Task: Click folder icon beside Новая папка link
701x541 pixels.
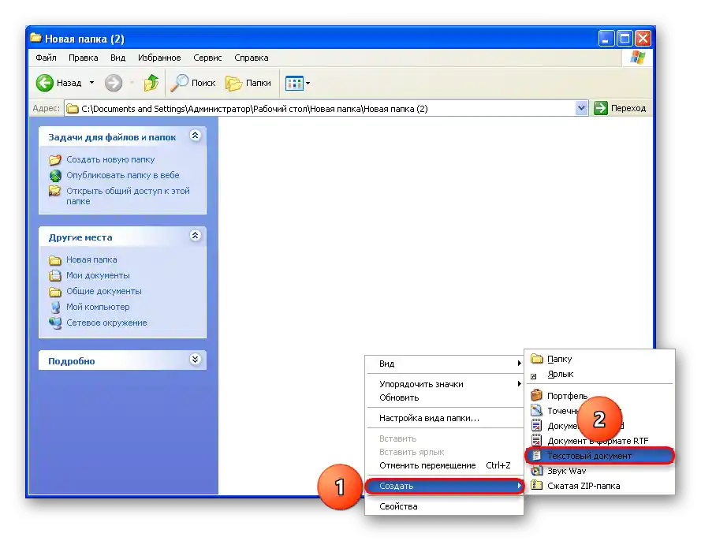Action: pyautogui.click(x=55, y=259)
